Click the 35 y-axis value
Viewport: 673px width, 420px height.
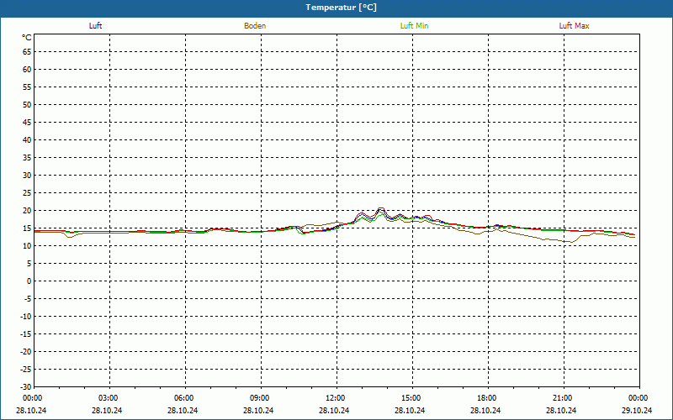[27, 158]
